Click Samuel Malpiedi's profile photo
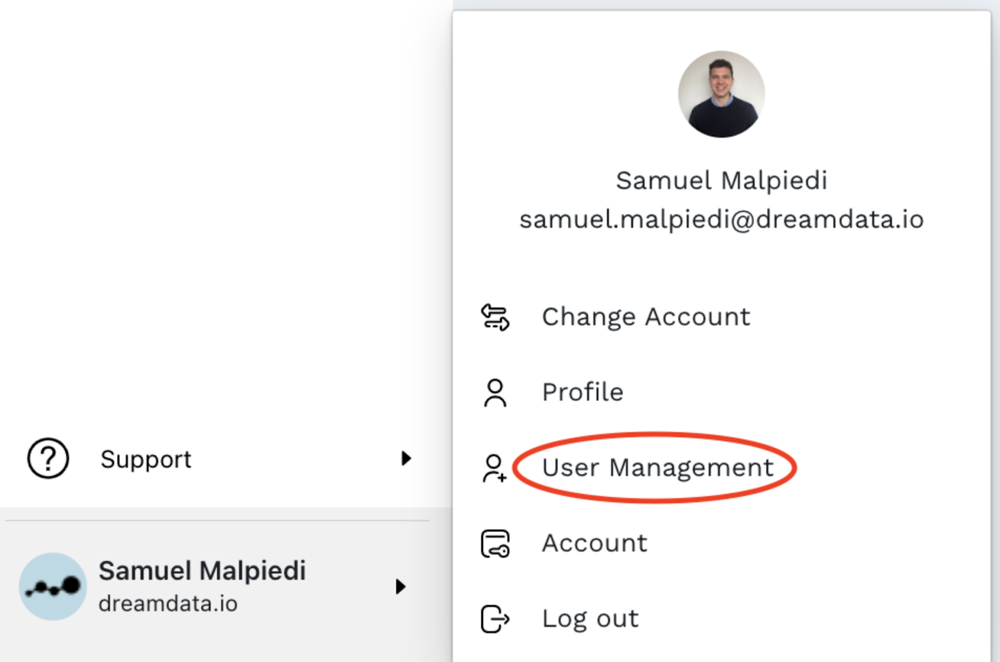Viewport: 1000px width, 662px height. point(721,94)
